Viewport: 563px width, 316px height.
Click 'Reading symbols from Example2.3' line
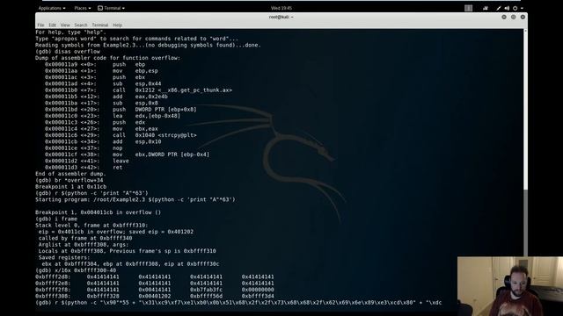(x=148, y=45)
